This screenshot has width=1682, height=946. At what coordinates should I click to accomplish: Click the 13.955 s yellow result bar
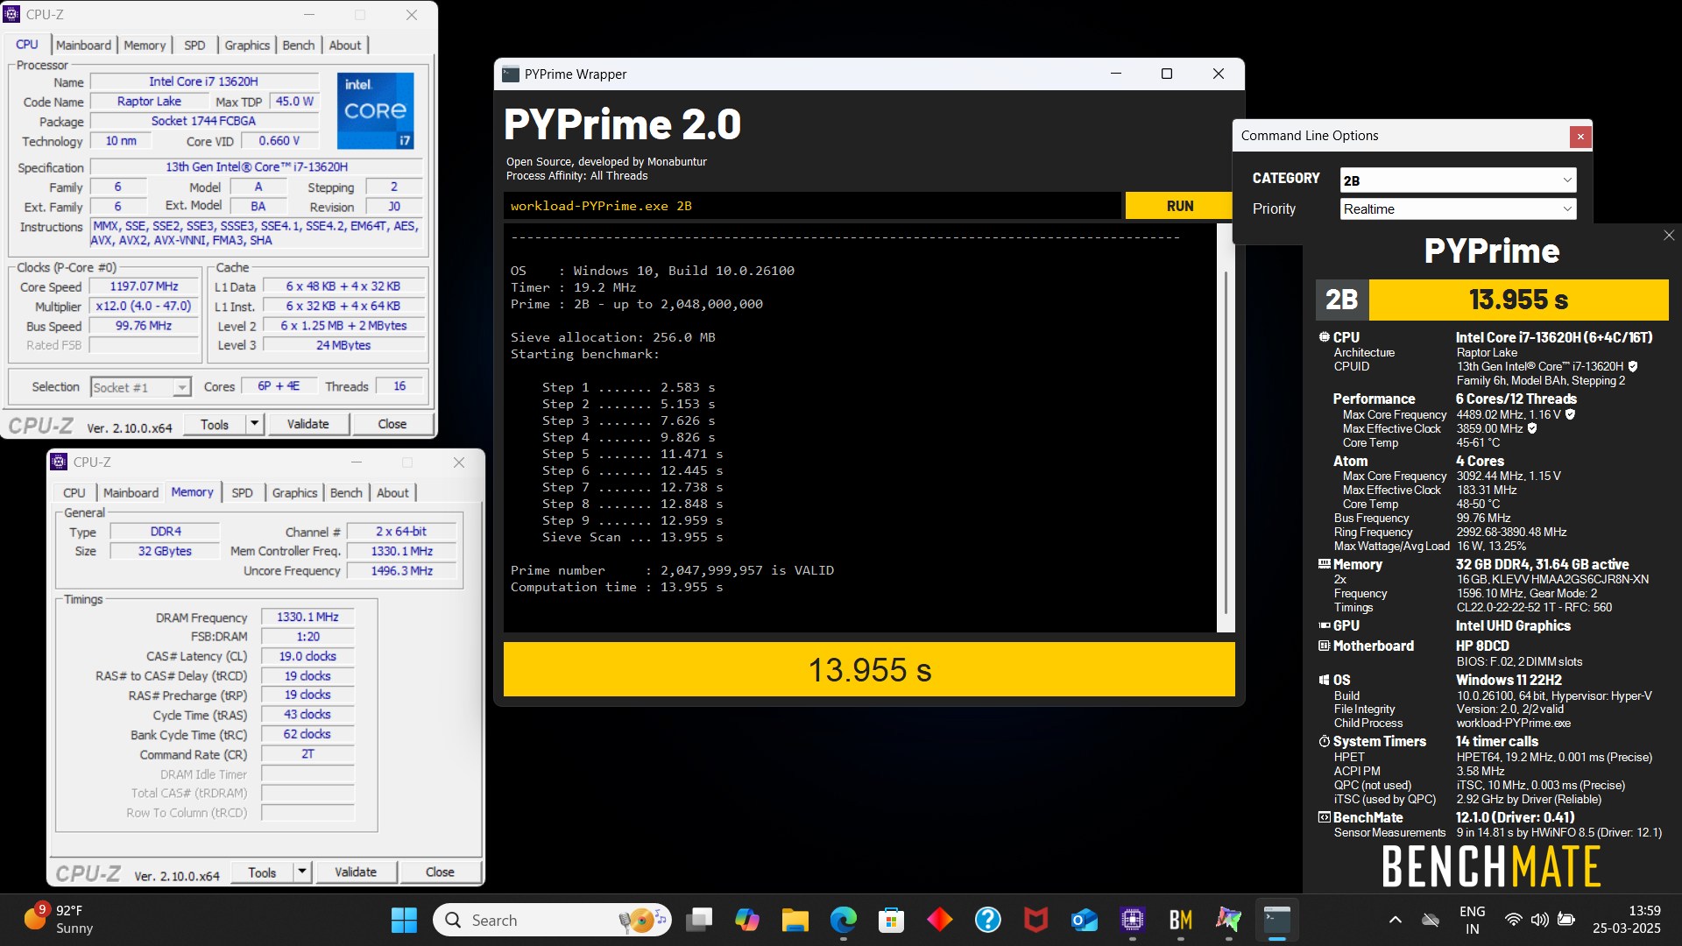click(x=869, y=670)
